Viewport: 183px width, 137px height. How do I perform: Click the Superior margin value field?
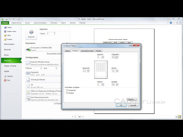click(100, 57)
